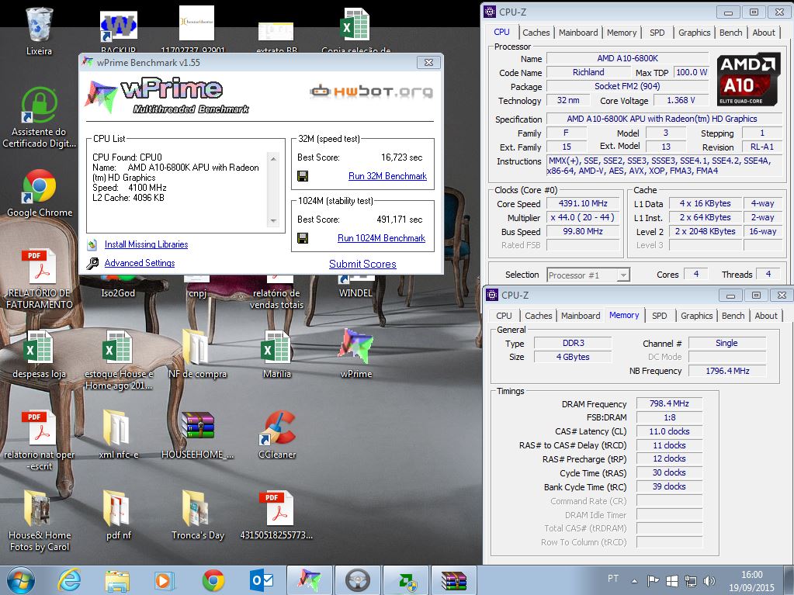Open the 43150518255773 PDF file
The height and width of the screenshot is (595, 794).
(277, 515)
